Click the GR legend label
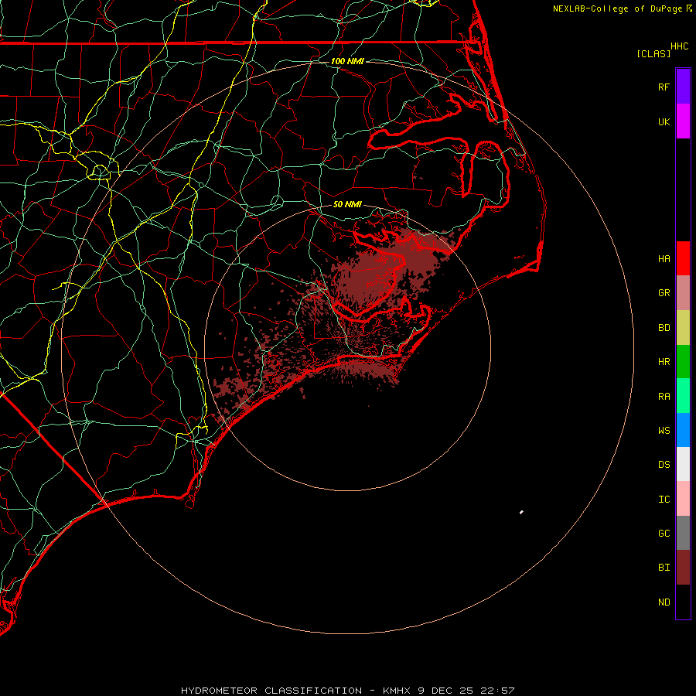The image size is (696, 696). (x=664, y=293)
